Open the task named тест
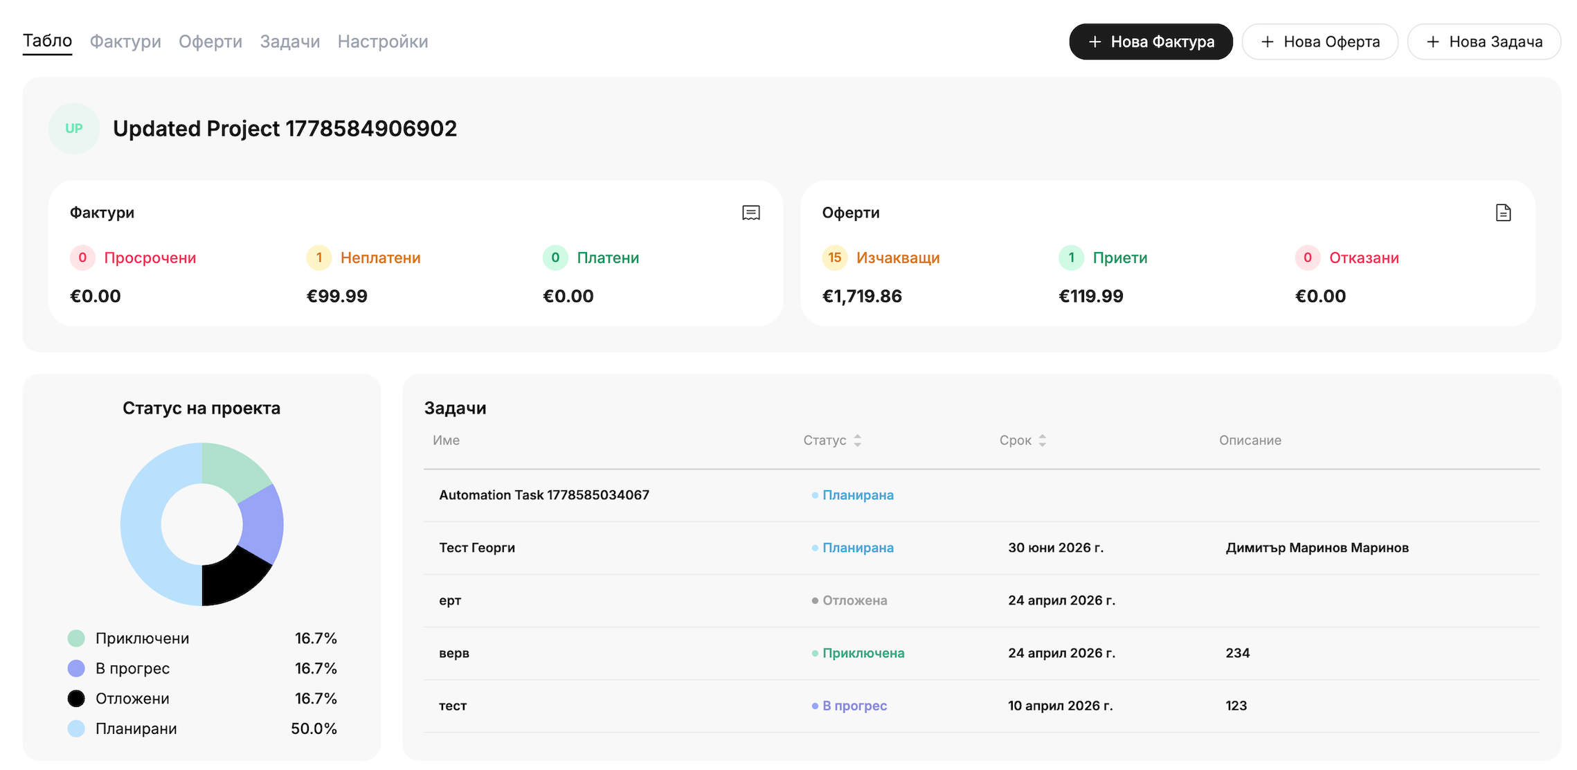 [453, 706]
